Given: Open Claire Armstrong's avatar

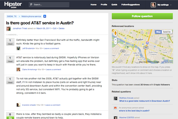Looking at the screenshot, I should 18,70.
